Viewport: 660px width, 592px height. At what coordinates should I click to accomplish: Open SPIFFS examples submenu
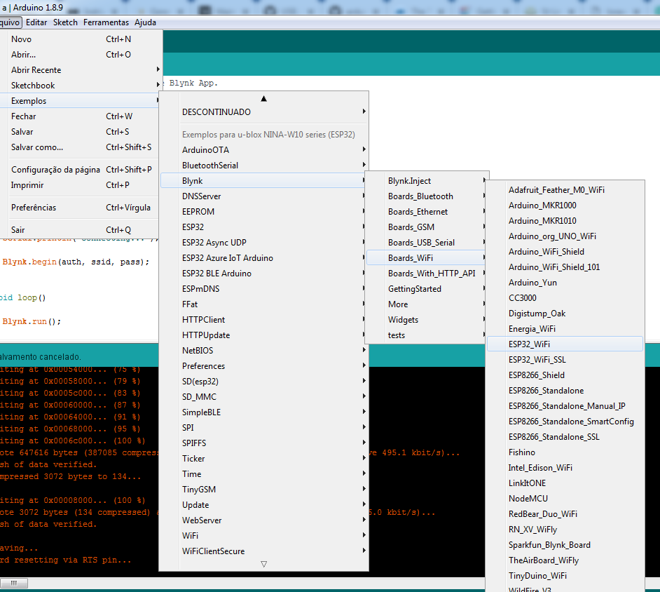click(x=264, y=443)
